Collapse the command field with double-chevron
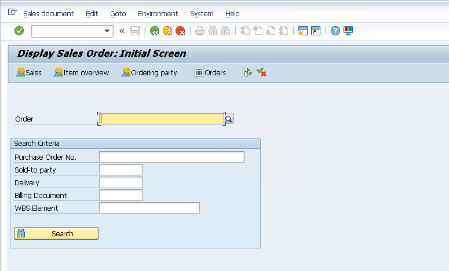This screenshot has width=449, height=271. 122,31
